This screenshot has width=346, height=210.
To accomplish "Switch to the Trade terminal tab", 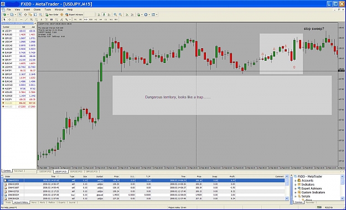I will [x=8, y=202].
